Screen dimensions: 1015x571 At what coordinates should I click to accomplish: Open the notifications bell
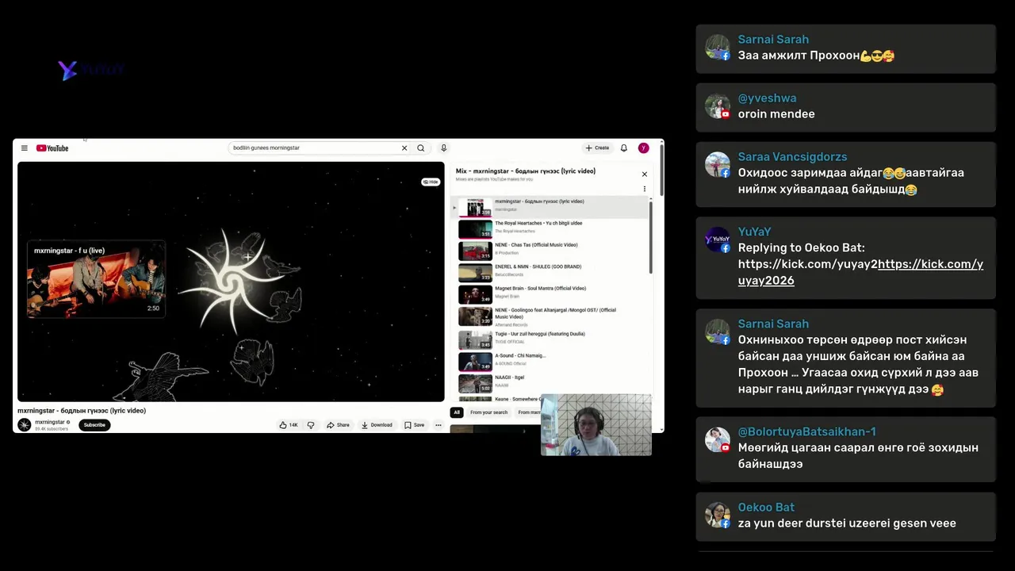(x=624, y=148)
